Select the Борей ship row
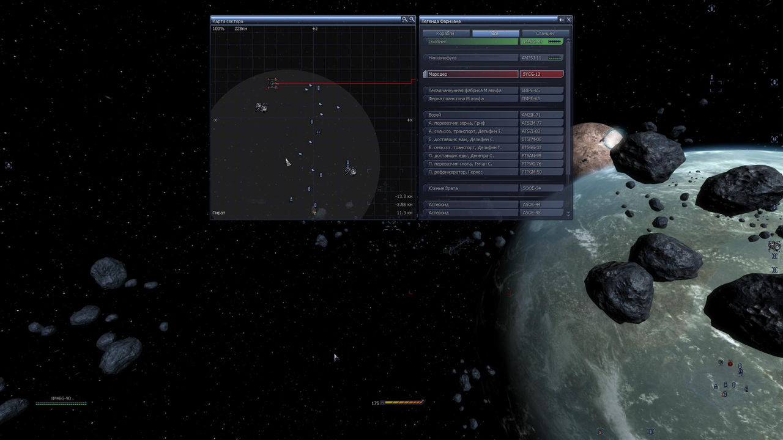The width and height of the screenshot is (783, 440). (493, 115)
